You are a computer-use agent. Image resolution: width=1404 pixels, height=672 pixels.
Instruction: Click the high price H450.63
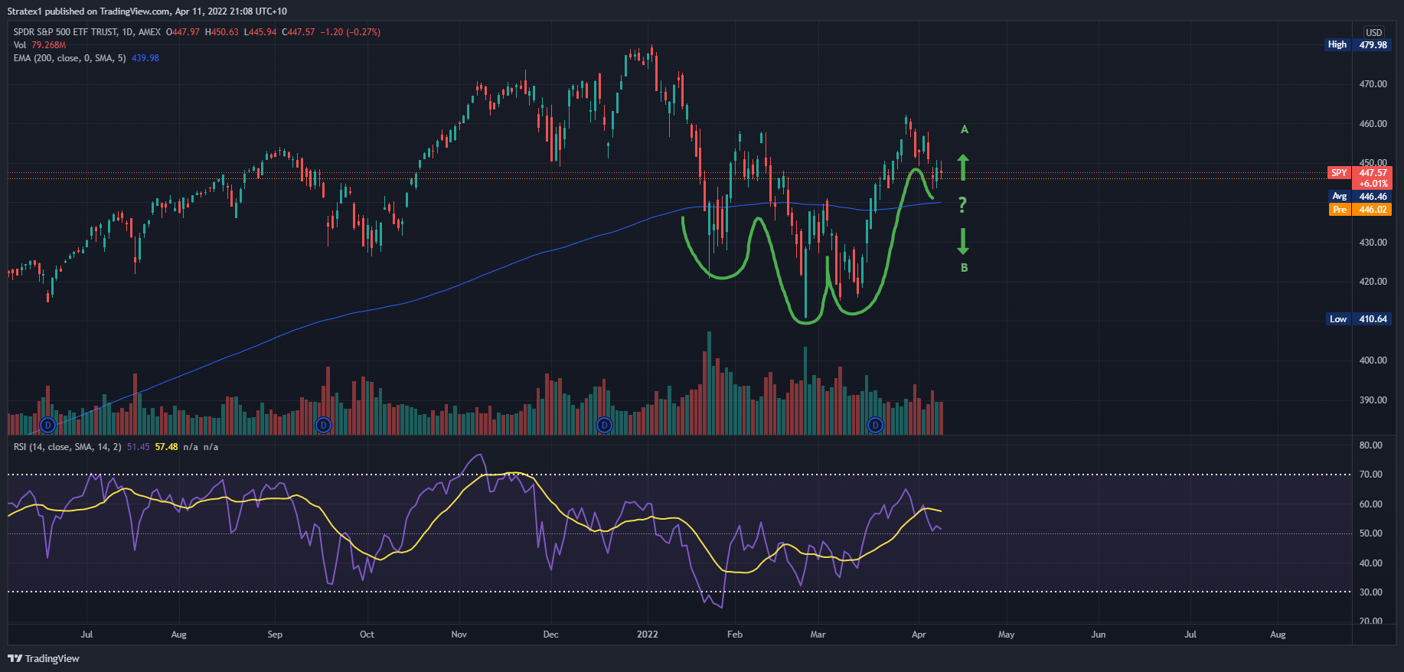pyautogui.click(x=222, y=32)
